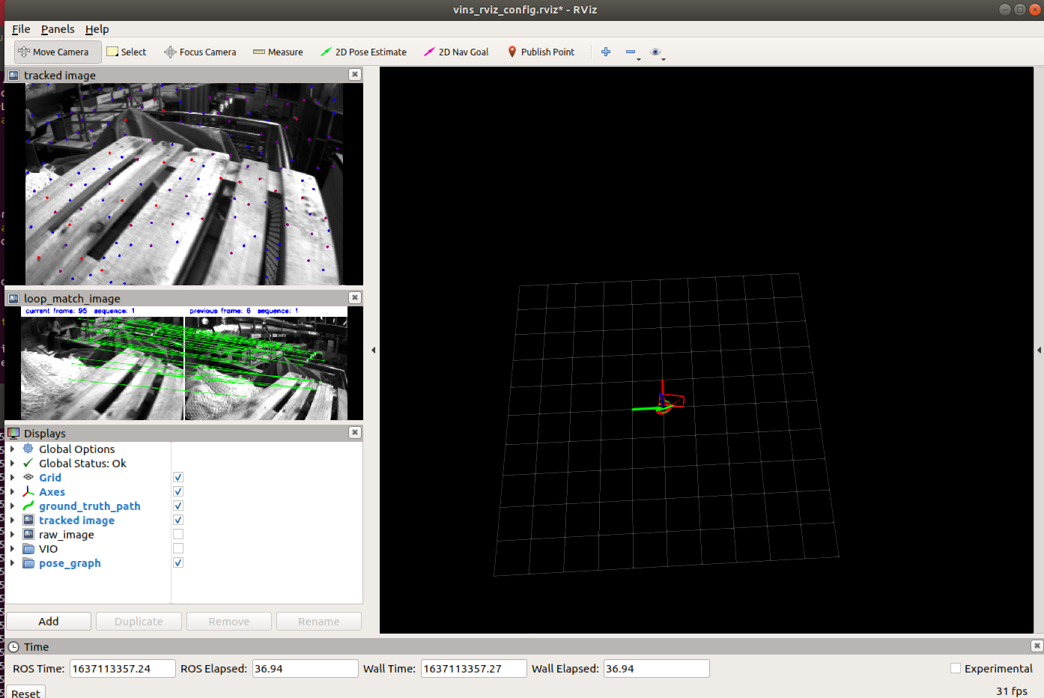
Task: Open the Panels menu
Action: (58, 29)
